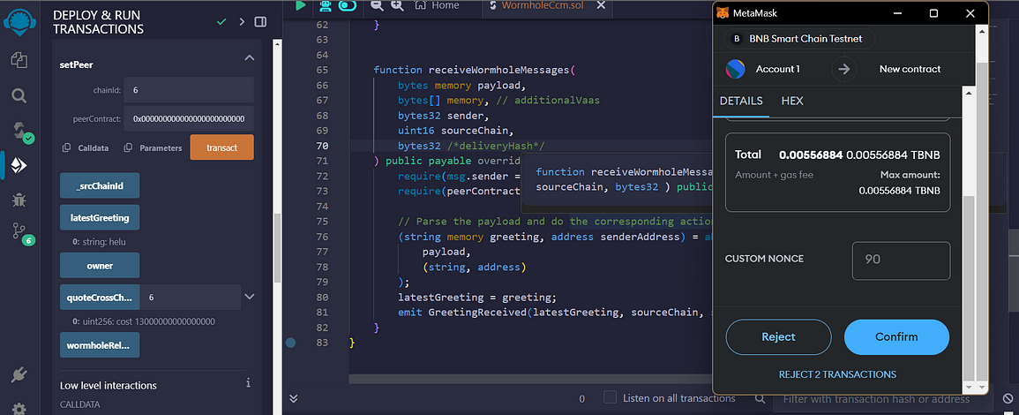The image size is (1019, 415).
Task: Click the arrow between account and contract
Action: [x=843, y=69]
